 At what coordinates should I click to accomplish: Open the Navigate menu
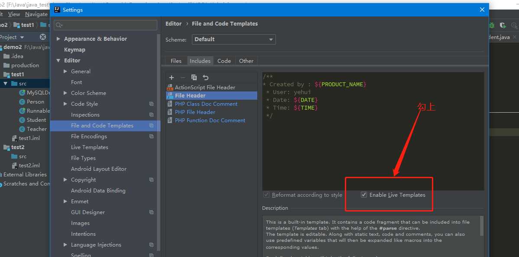point(36,14)
